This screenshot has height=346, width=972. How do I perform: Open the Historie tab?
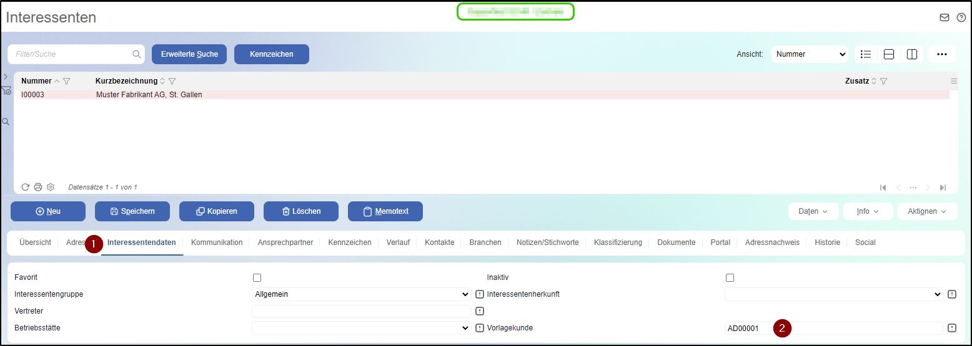(x=827, y=243)
